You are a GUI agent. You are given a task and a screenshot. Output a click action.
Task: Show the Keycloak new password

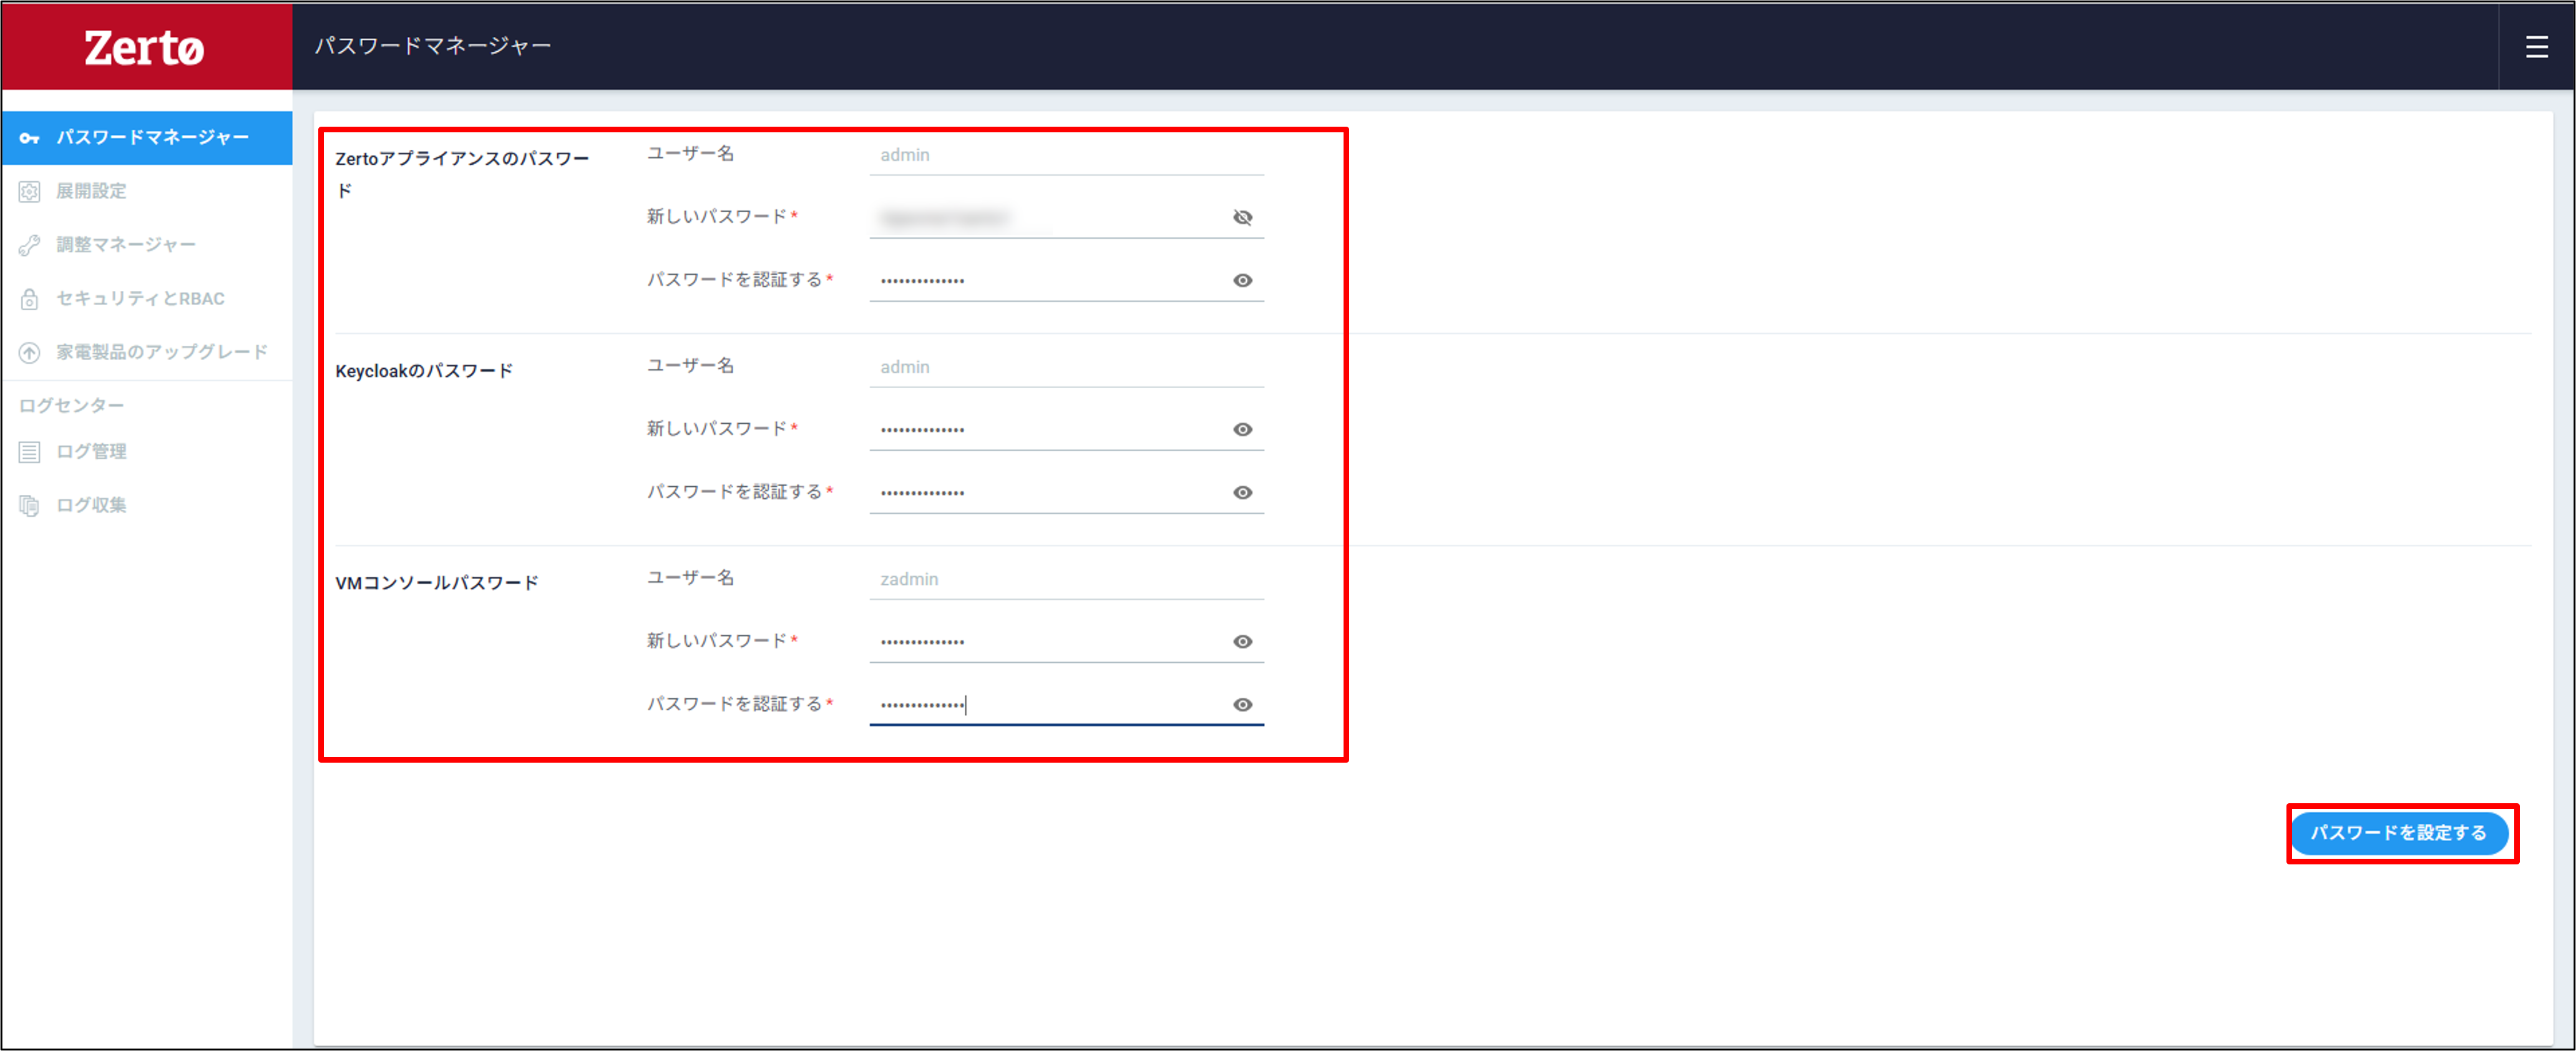1242,430
